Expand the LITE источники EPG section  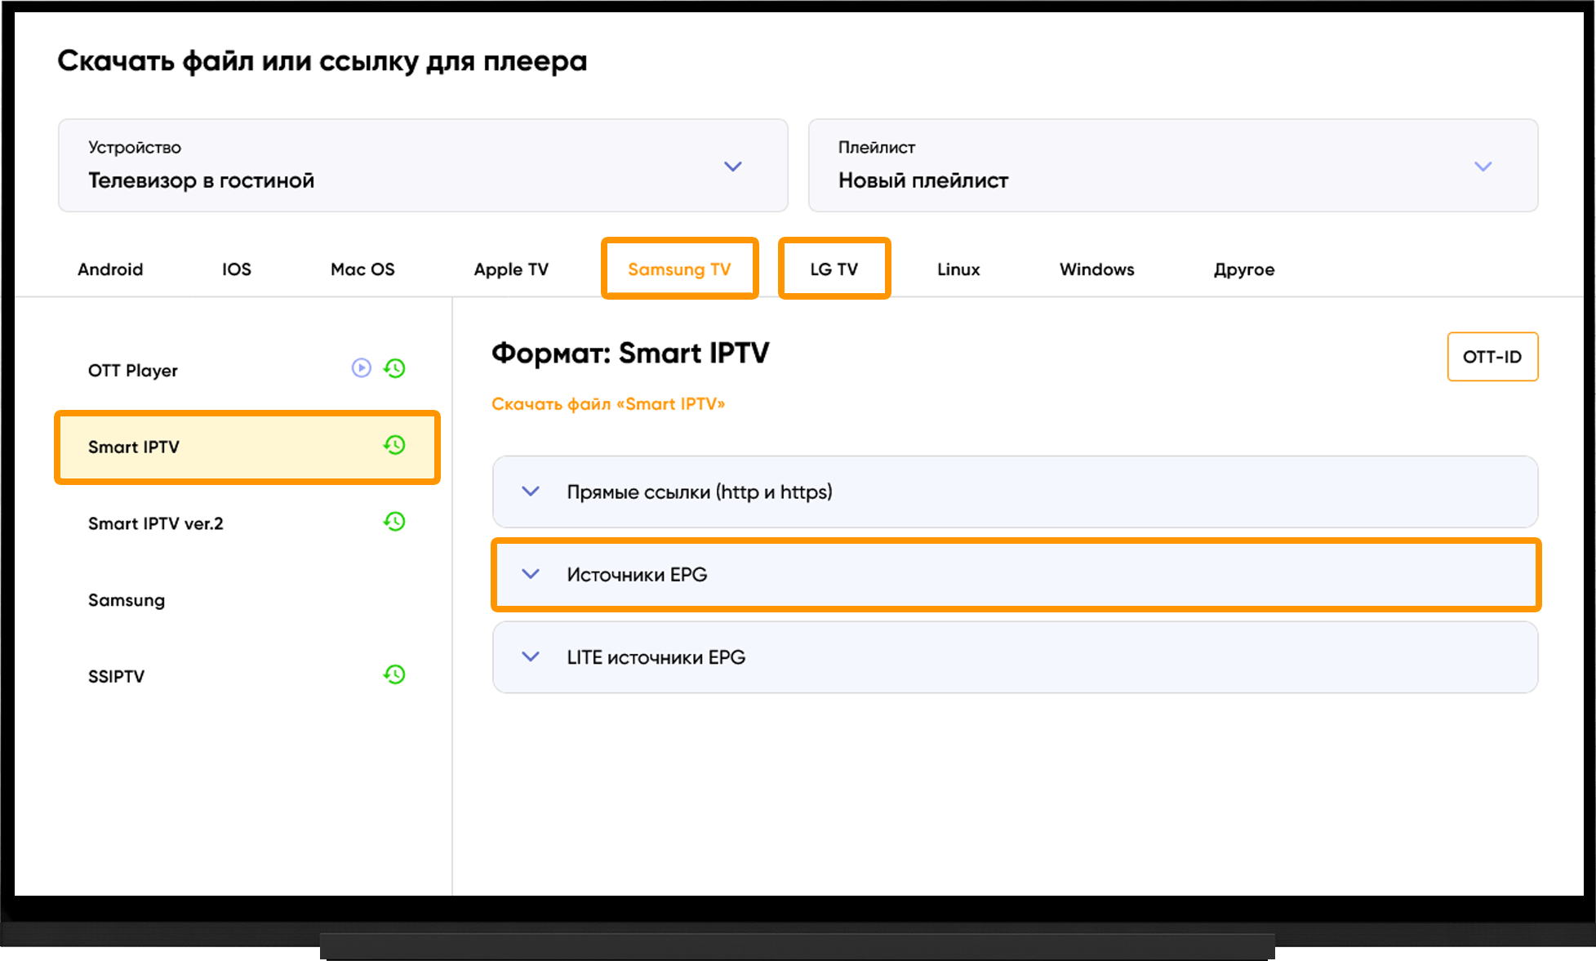point(1015,657)
